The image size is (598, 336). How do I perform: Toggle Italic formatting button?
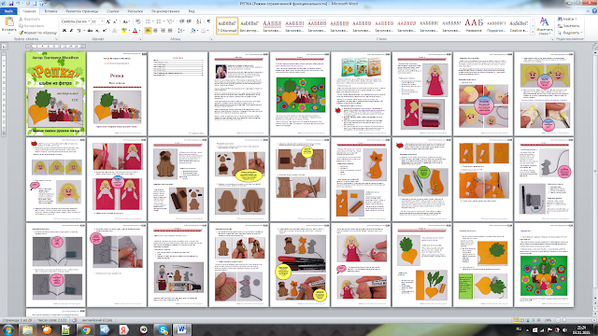coord(71,31)
